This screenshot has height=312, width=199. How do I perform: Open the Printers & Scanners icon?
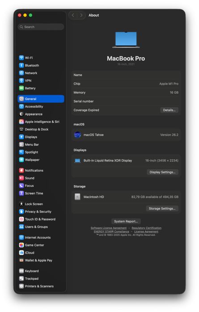tap(21, 286)
